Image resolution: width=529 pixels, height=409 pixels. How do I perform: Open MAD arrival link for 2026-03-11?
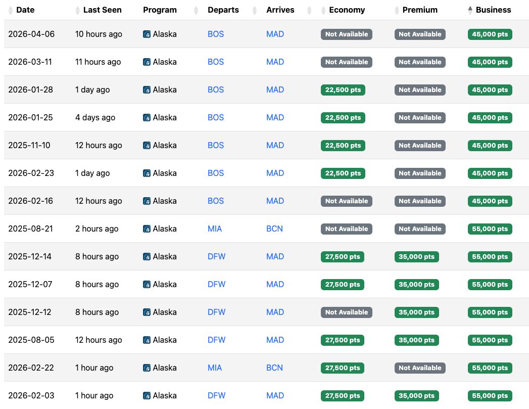[x=275, y=62]
